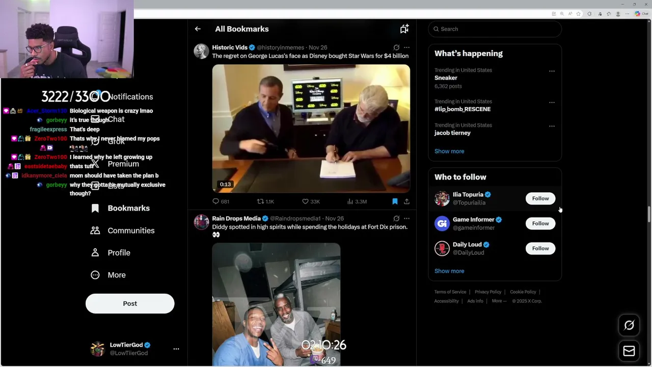Reply to the George Lucas post (681)
Screen dimensions: 652x367
[221, 201]
